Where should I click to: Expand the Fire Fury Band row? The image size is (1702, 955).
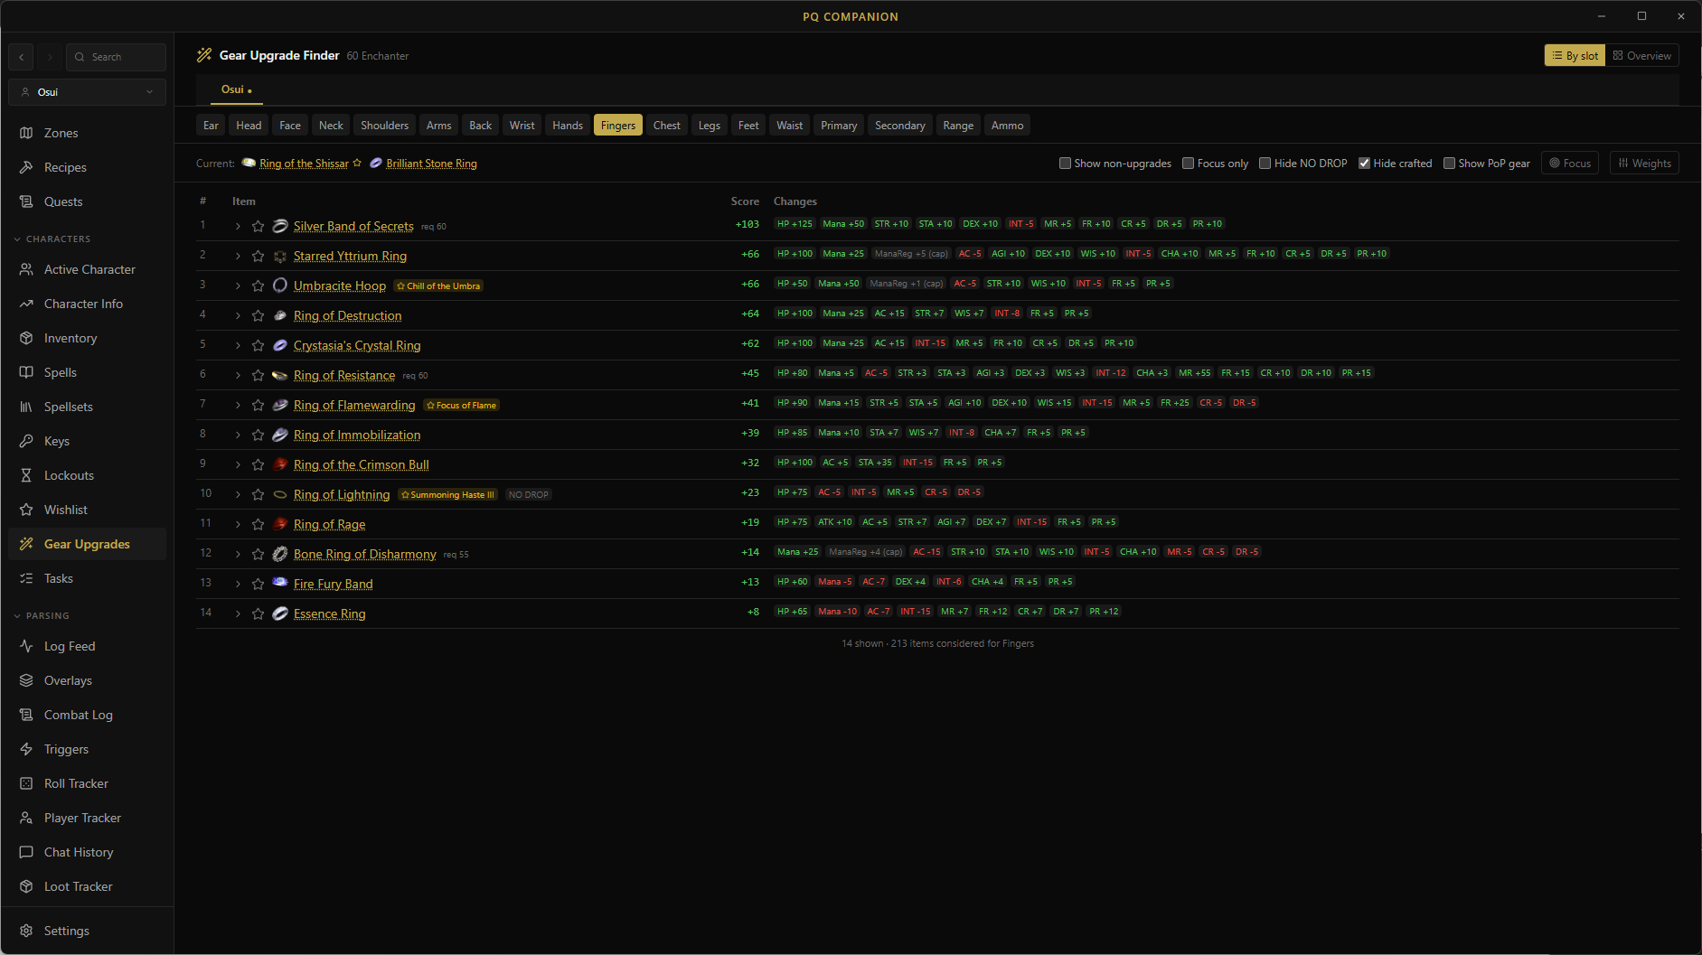click(238, 584)
